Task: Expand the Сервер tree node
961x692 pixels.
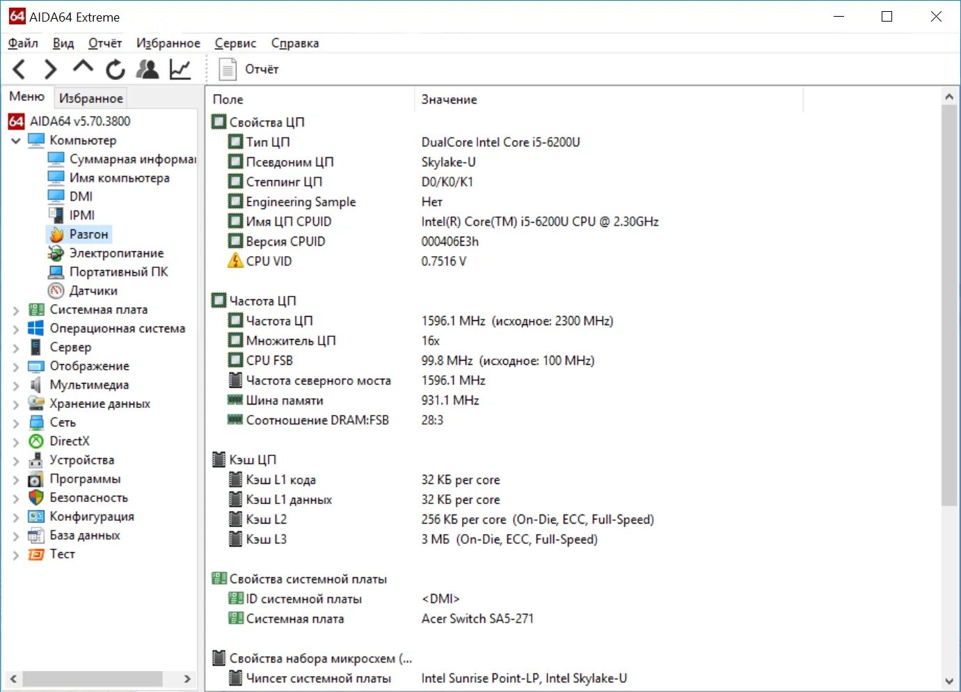Action: click(x=16, y=347)
